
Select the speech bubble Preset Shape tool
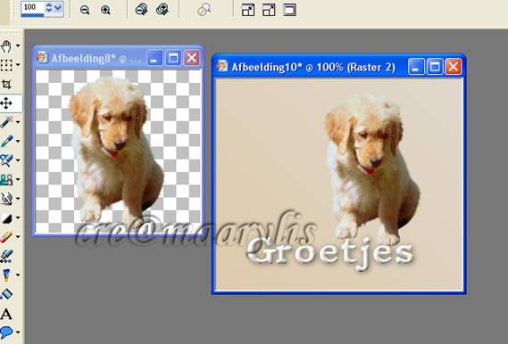[6, 332]
